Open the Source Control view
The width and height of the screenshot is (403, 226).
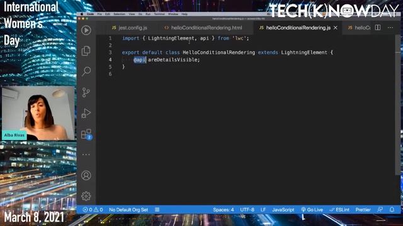point(86,92)
